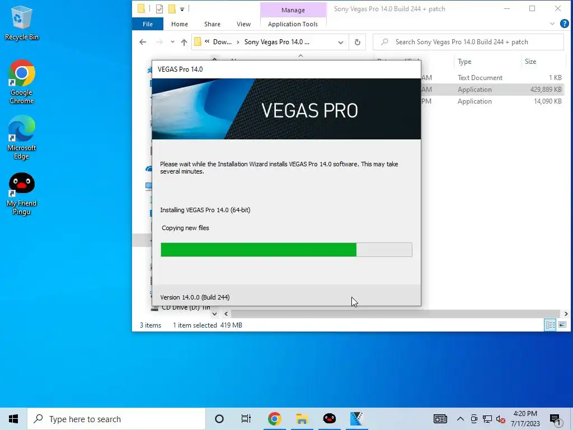Click the network tray icon
The height and width of the screenshot is (430, 573).
(x=487, y=419)
